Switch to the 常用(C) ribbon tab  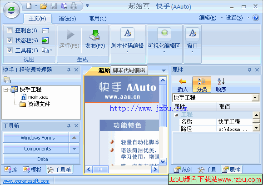point(98,19)
